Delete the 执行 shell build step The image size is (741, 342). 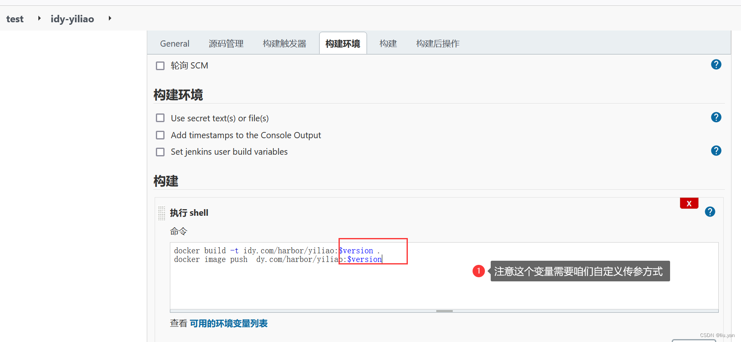(689, 203)
